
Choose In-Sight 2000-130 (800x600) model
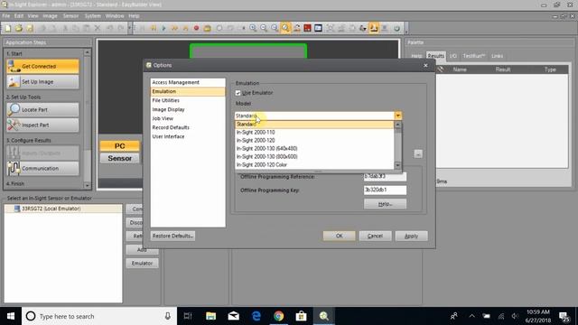pyautogui.click(x=314, y=156)
